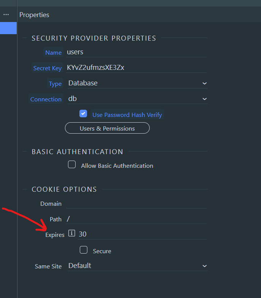This screenshot has height=298, width=261.
Task: Open the Connection db dropdown
Action: [137, 99]
